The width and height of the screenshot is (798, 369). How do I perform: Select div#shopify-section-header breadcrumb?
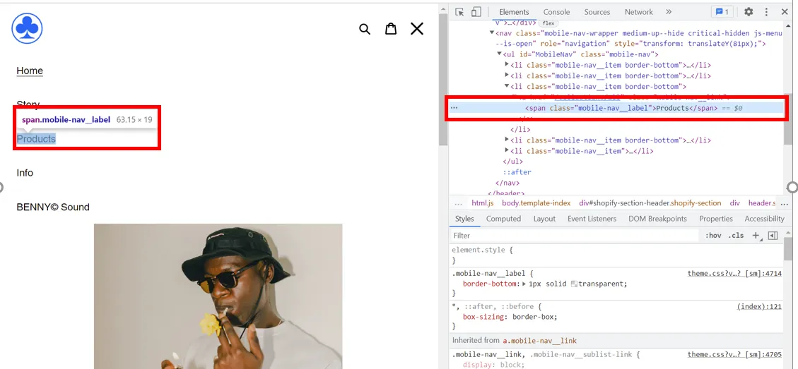[650, 202]
